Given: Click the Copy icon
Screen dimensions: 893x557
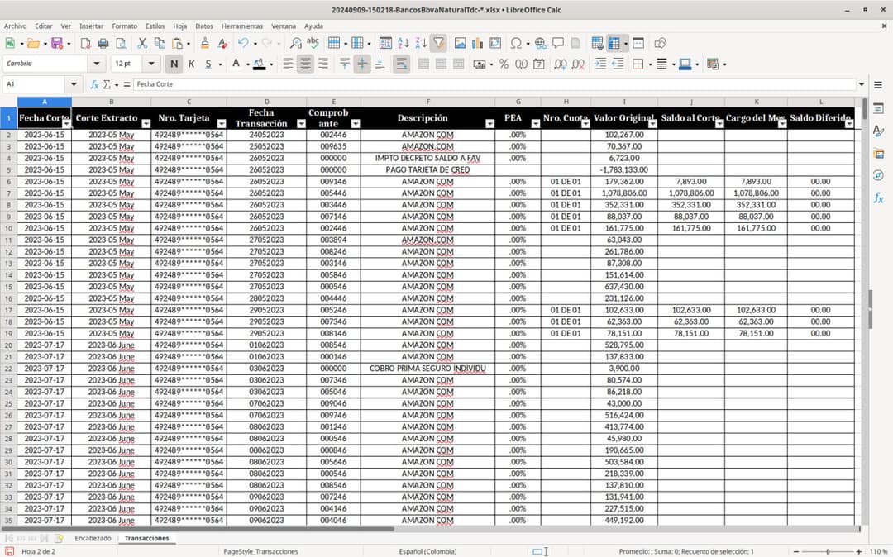Looking at the screenshot, I should click(160, 43).
